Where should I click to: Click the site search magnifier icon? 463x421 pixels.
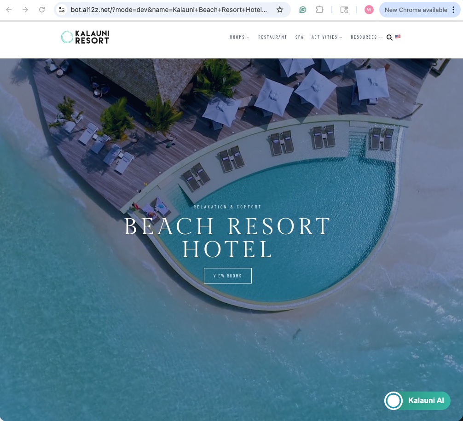[389, 37]
